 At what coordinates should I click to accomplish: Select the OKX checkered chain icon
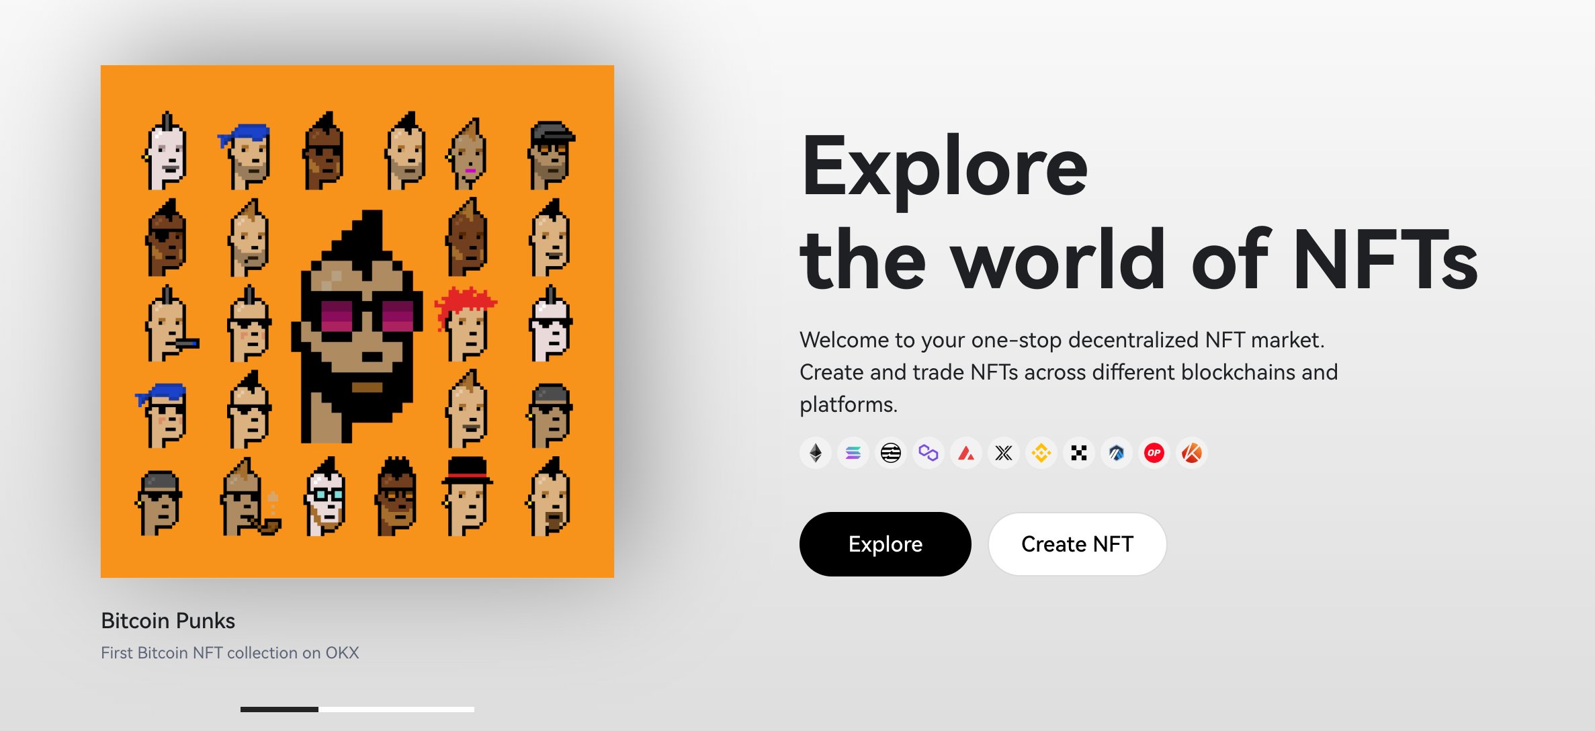[1079, 454]
